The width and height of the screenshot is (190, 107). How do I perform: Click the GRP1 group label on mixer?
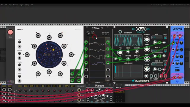coord(67,86)
